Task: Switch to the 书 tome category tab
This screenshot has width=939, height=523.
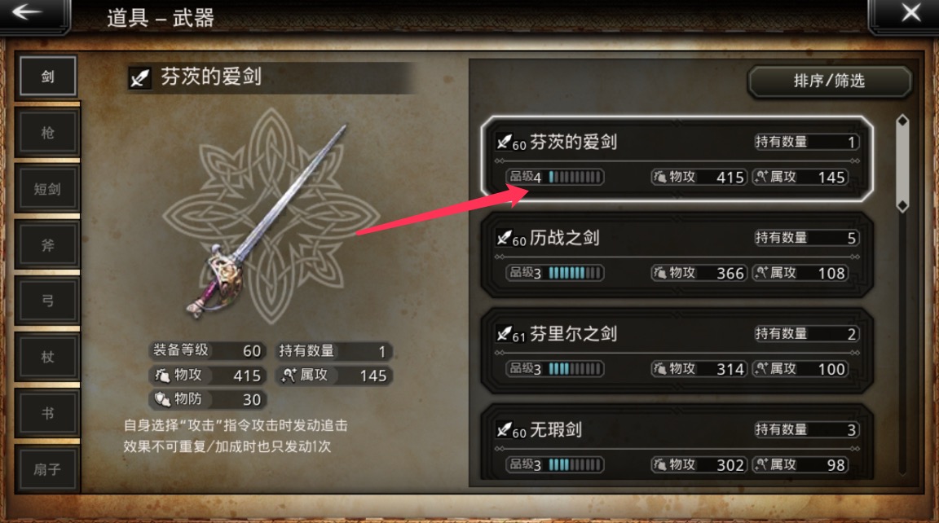Action: 48,413
